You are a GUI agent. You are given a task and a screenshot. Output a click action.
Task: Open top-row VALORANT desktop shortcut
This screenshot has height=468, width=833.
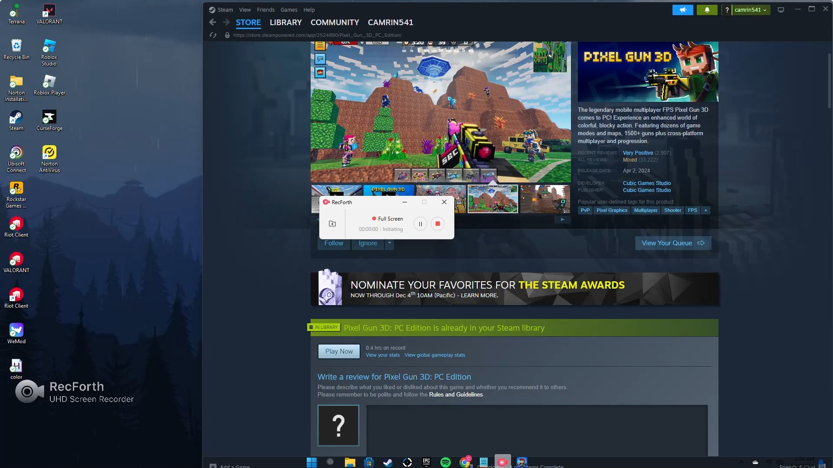pyautogui.click(x=49, y=14)
